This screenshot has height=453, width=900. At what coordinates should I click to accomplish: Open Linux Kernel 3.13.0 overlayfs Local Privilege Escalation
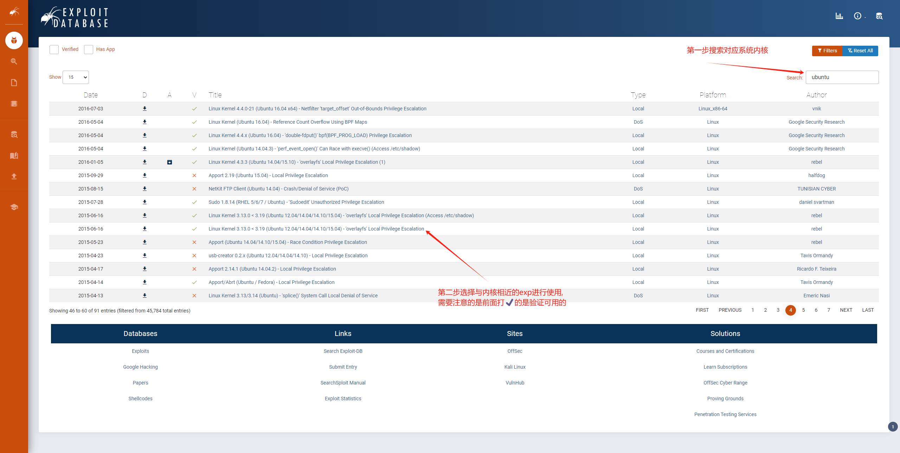[x=316, y=229]
